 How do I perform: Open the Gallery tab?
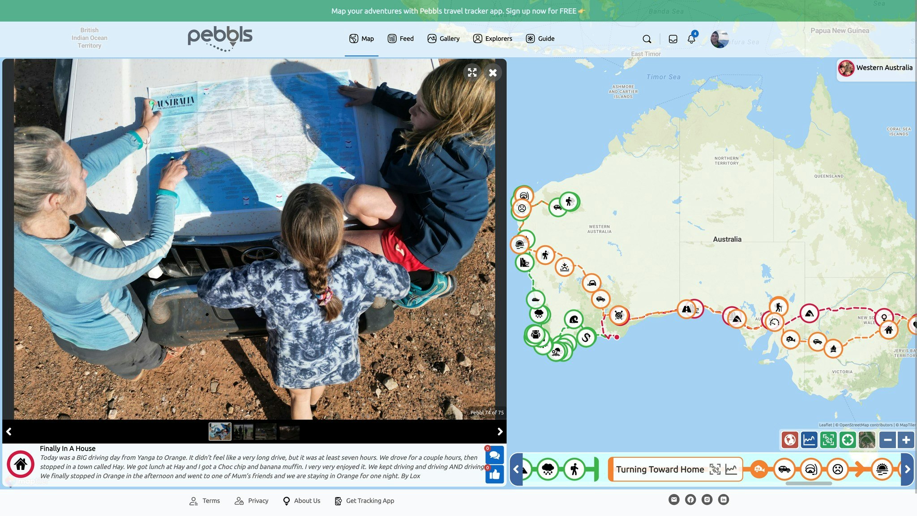(x=443, y=39)
